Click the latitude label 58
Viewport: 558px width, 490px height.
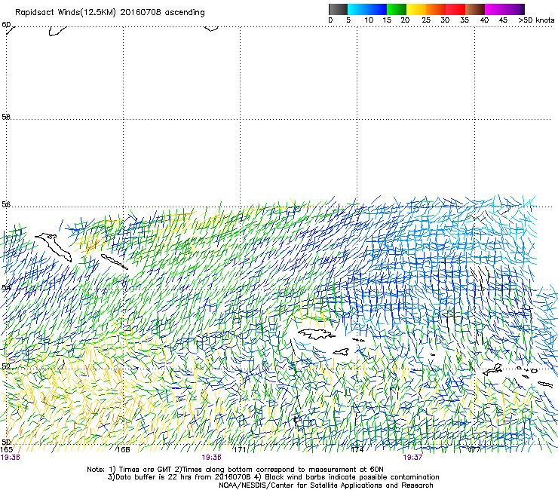[6, 117]
